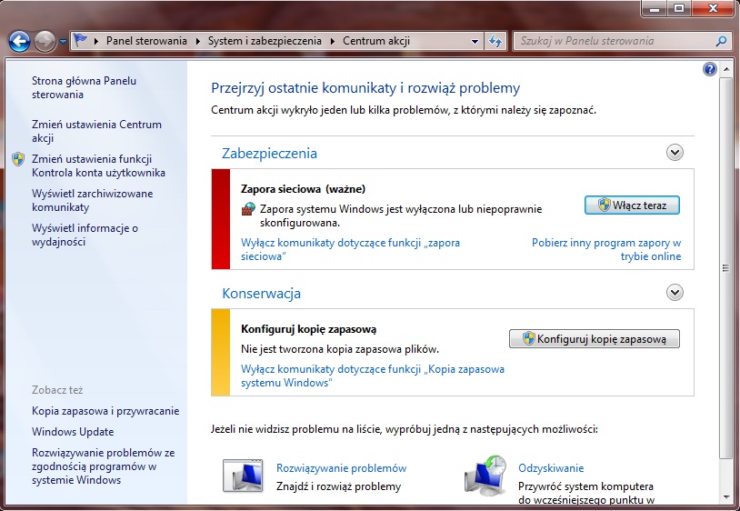This screenshot has height=511, width=740.
Task: Open Windows Update link in sidebar
Action: pyautogui.click(x=73, y=432)
